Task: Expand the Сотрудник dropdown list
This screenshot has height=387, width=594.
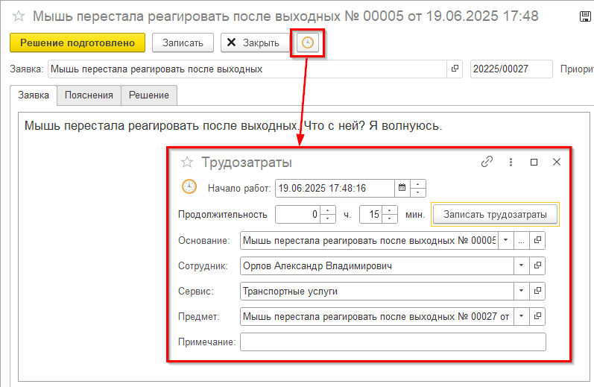Action: click(x=521, y=265)
